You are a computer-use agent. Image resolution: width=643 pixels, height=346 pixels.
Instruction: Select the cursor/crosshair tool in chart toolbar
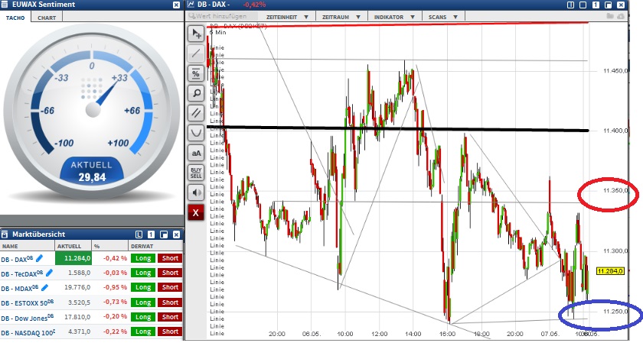[x=196, y=34]
